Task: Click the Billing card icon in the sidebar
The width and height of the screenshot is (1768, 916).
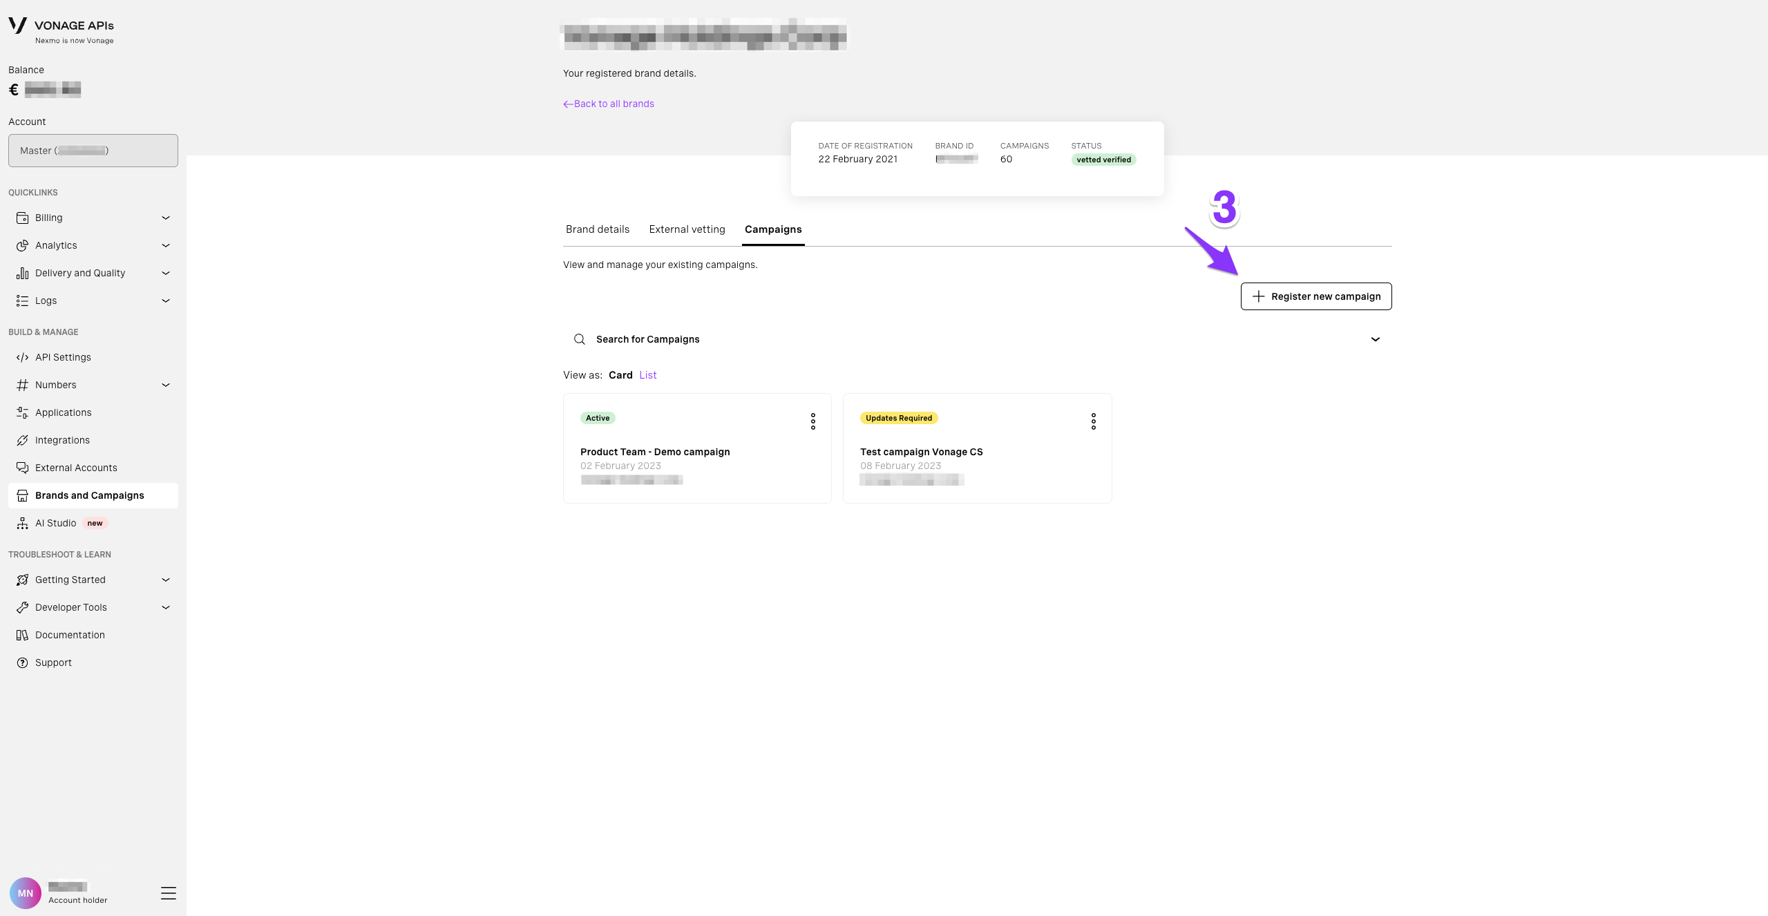Action: [21, 217]
